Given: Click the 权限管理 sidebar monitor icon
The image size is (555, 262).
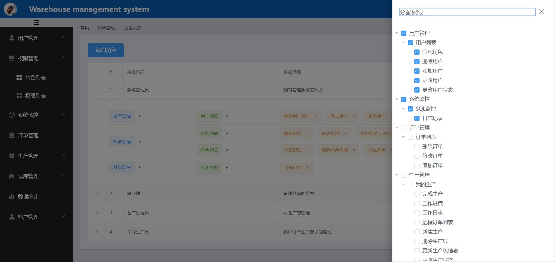Looking at the screenshot, I should pyautogui.click(x=12, y=58).
